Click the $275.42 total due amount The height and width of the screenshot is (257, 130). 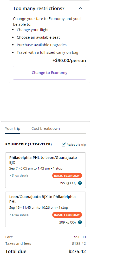pyautogui.click(x=77, y=252)
